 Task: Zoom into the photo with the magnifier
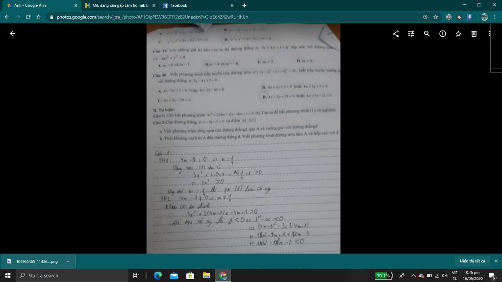(x=427, y=34)
